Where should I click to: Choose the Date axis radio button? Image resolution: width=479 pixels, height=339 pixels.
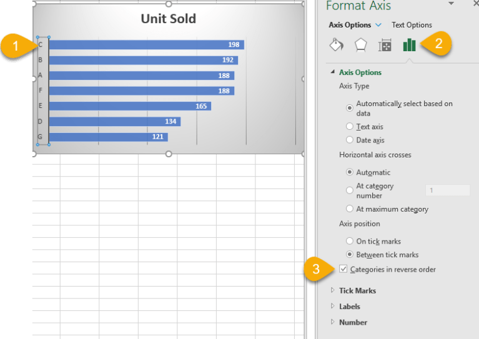350,140
